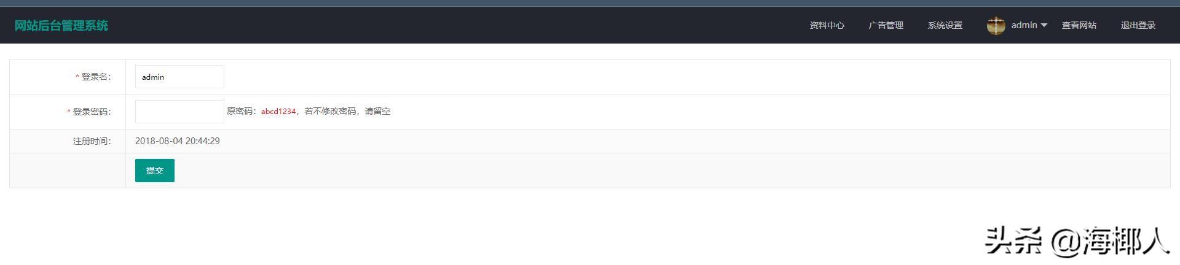Viewport: 1180px width, 265px height.
Task: Click the 若不修改密码,请留空 hint text
Action: pyautogui.click(x=347, y=112)
